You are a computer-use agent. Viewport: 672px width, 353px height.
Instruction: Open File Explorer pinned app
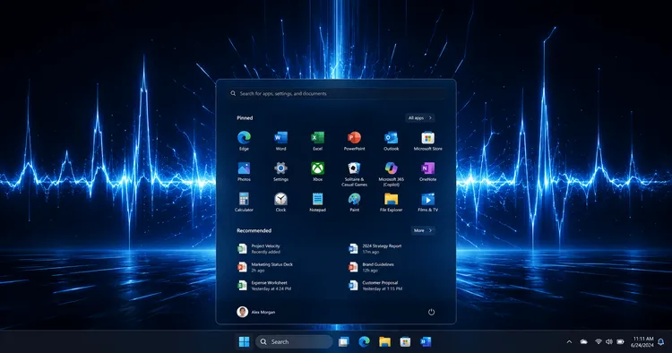point(391,202)
